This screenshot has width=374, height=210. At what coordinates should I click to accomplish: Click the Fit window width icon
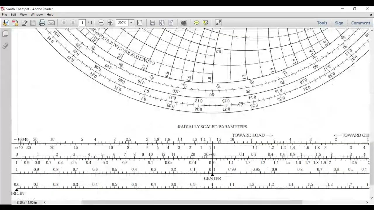tap(153, 23)
